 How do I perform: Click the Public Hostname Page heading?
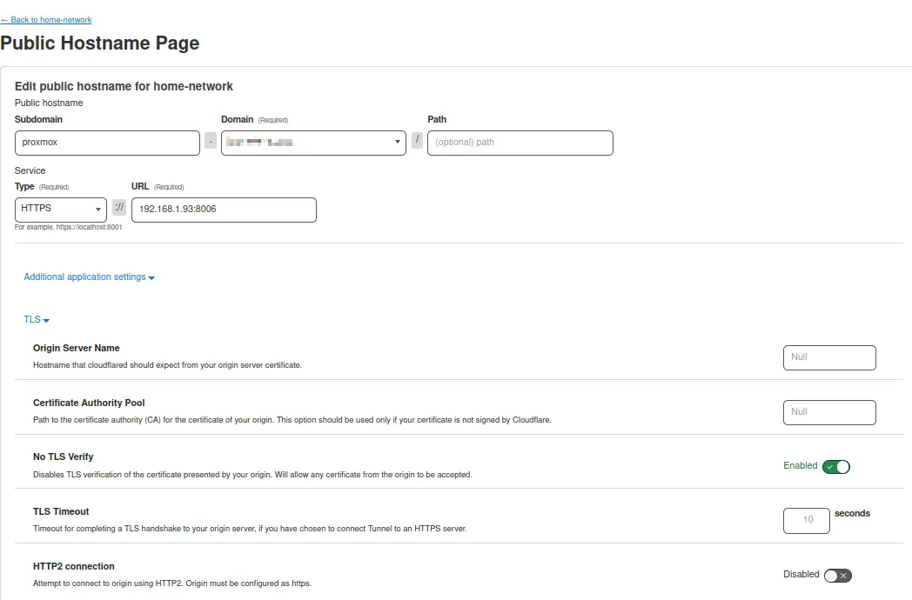pyautogui.click(x=100, y=43)
